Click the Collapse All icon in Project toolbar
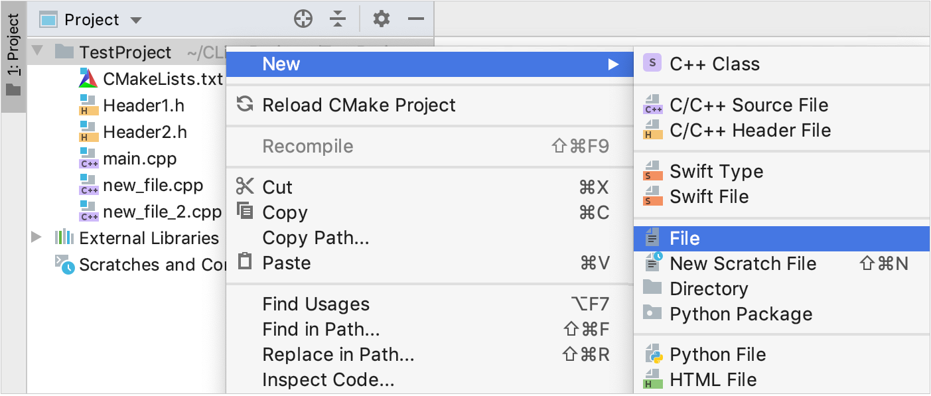 (338, 19)
